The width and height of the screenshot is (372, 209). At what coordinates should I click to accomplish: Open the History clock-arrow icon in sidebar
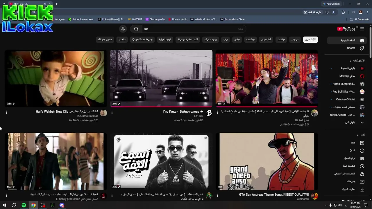click(362, 151)
